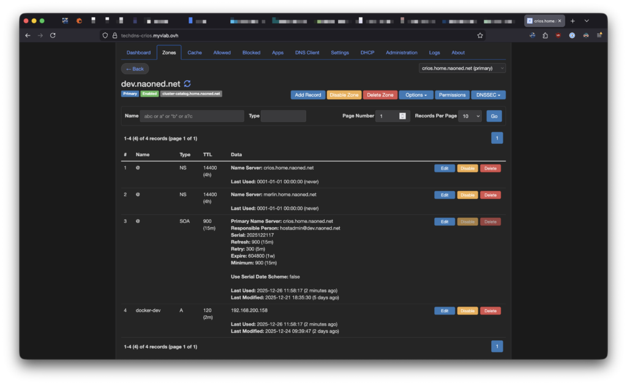Expand the Options dropdown menu
Image resolution: width=627 pixels, height=385 pixels.
pos(416,95)
